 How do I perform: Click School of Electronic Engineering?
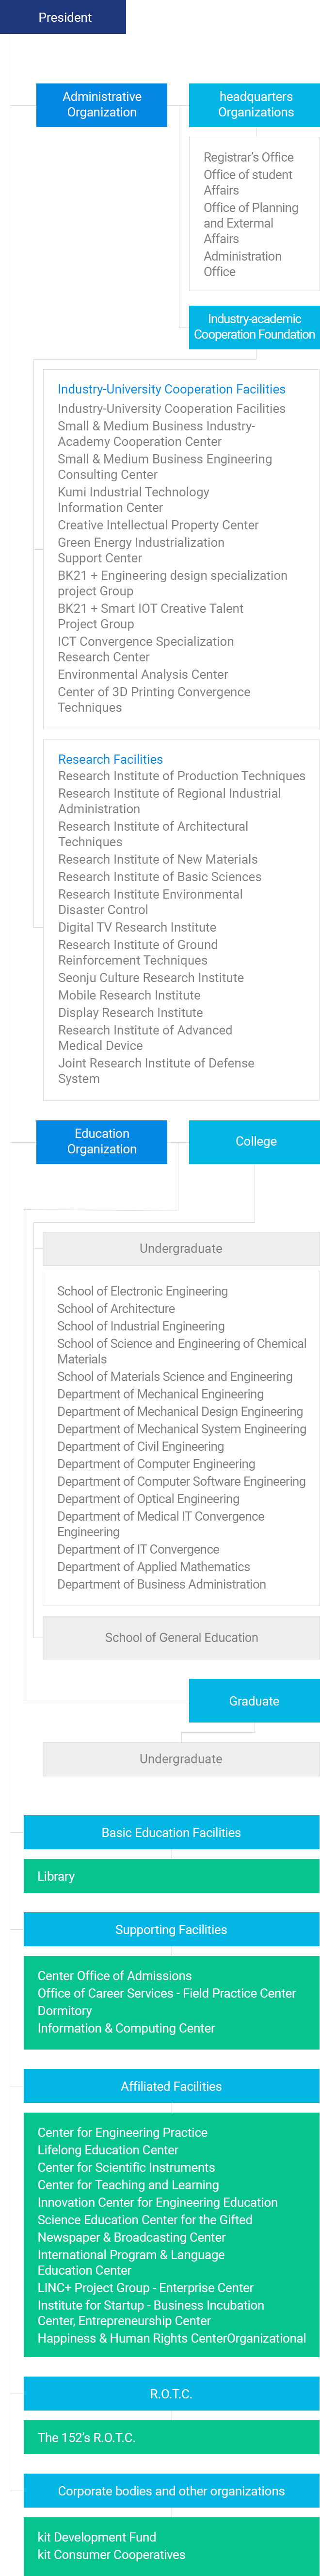(142, 1291)
